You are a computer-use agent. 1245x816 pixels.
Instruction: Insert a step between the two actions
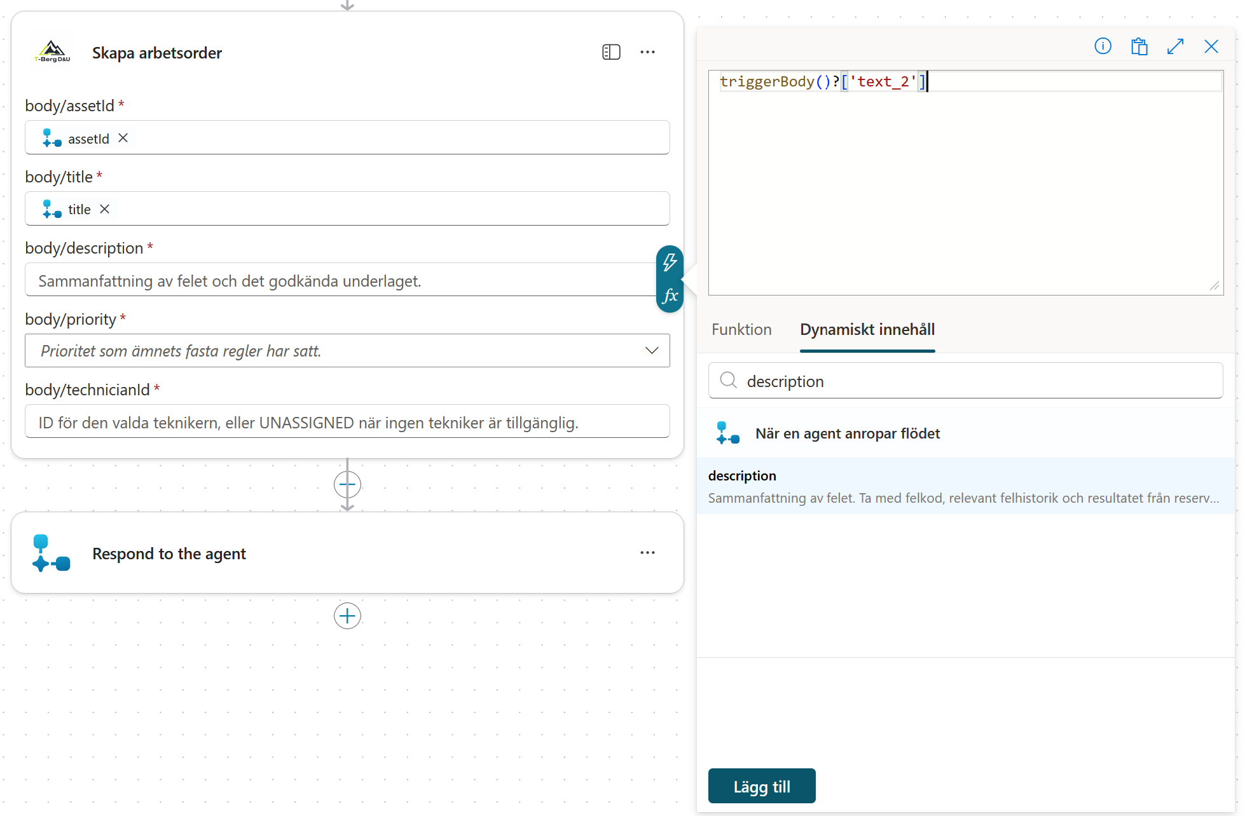[x=347, y=485]
